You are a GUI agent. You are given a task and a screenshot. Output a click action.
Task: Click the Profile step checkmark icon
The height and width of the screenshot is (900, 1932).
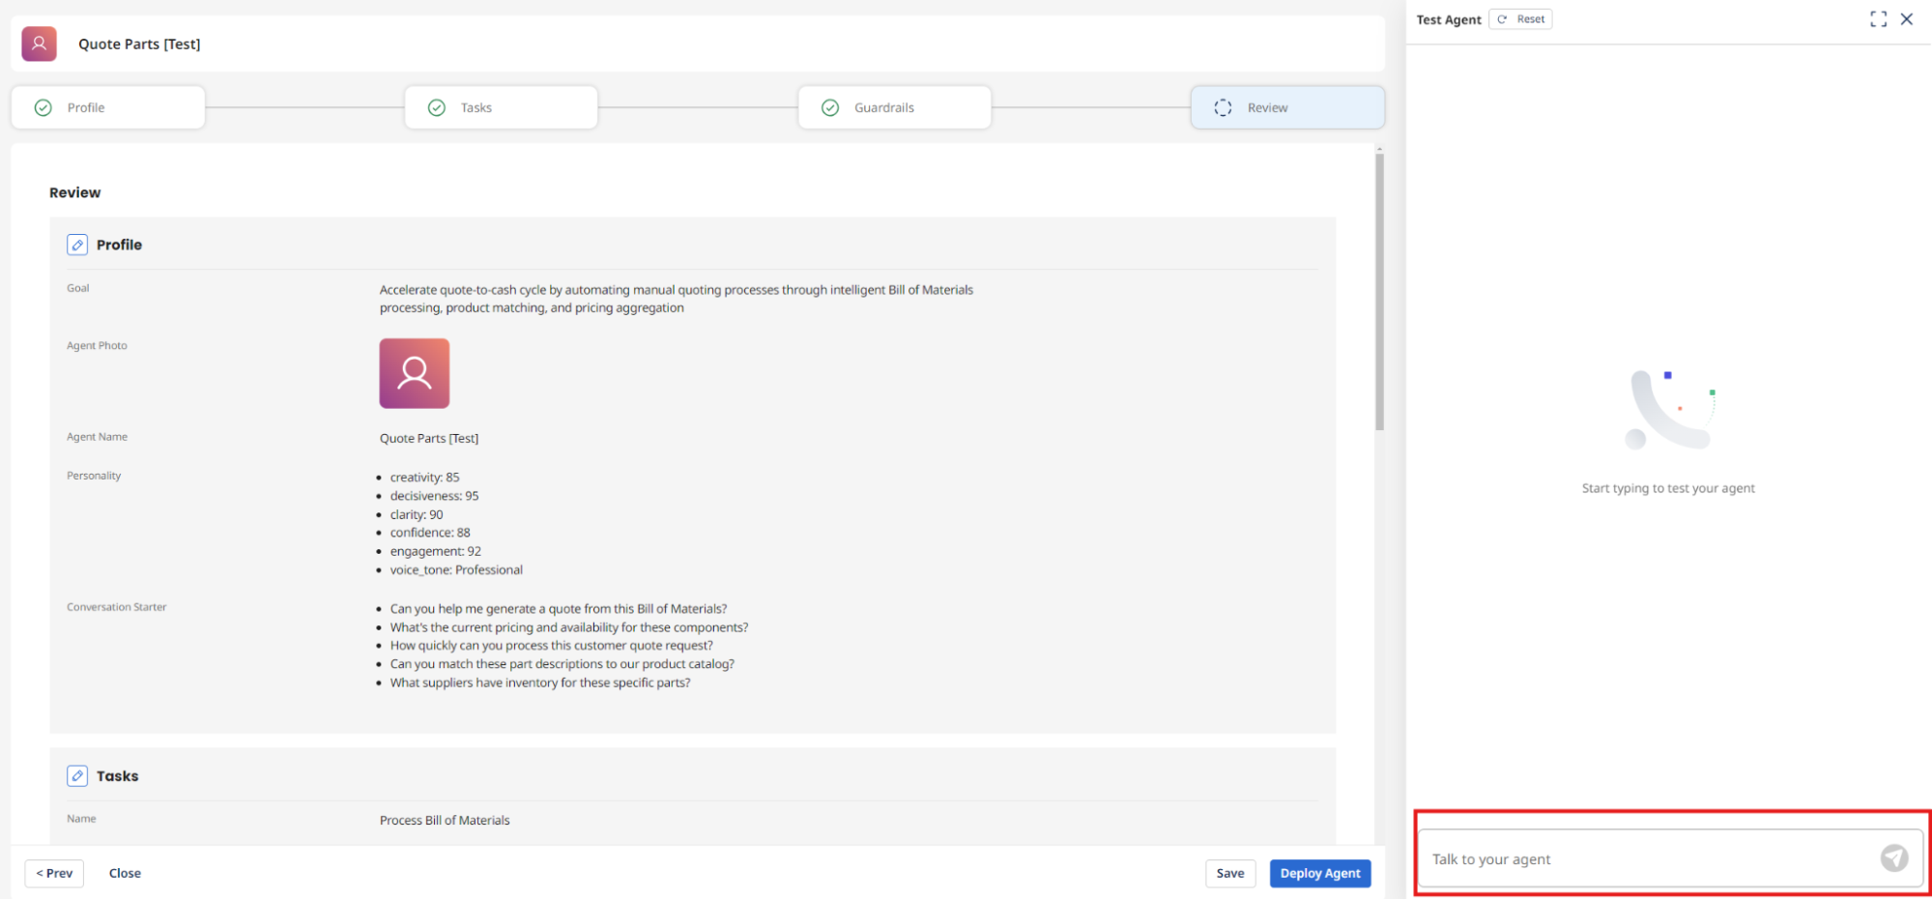43,108
